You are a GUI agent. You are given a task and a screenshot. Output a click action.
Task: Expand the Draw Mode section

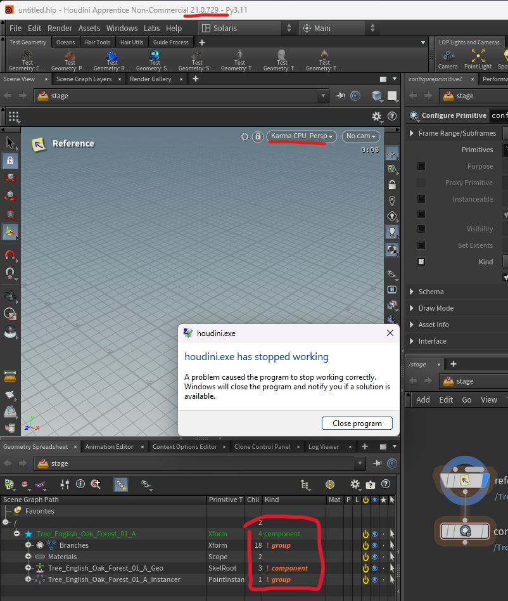click(411, 308)
